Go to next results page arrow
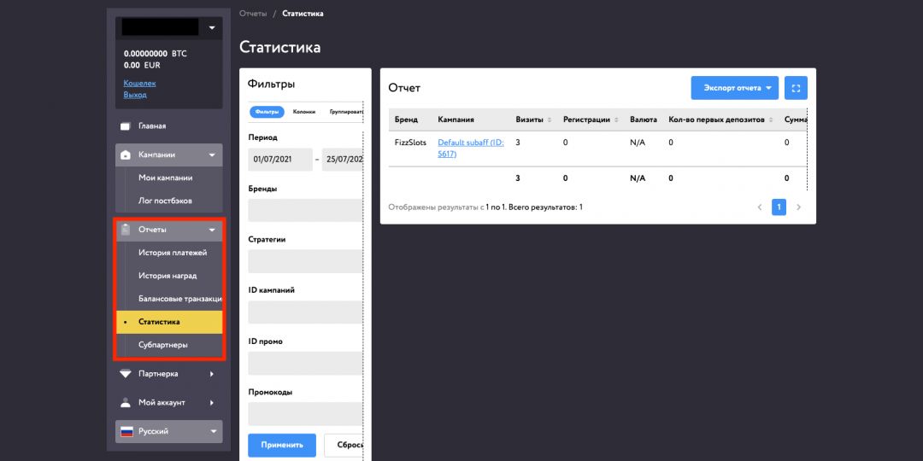Screen dimensions: 923x461 (x=799, y=207)
